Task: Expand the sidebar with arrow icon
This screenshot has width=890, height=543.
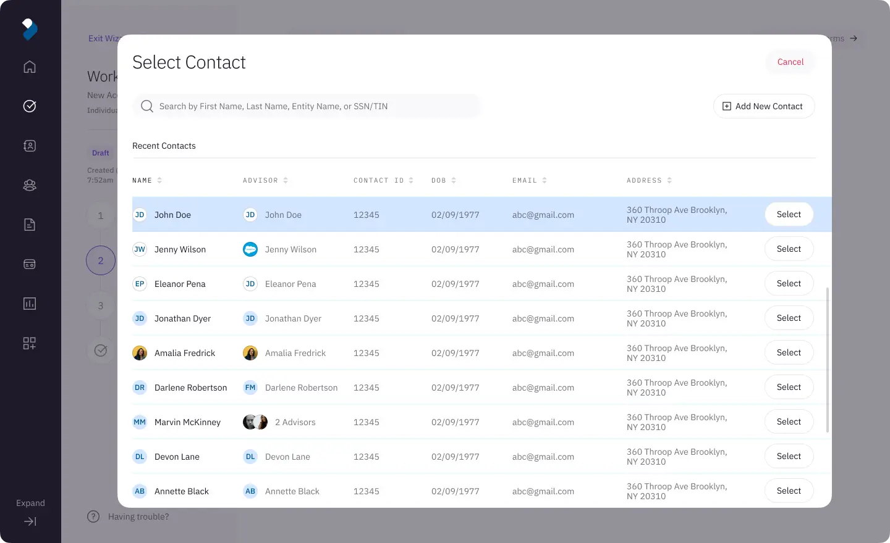Action: coord(30,521)
